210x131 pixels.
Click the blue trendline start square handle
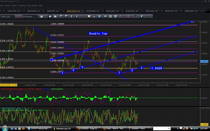(x=51, y=60)
